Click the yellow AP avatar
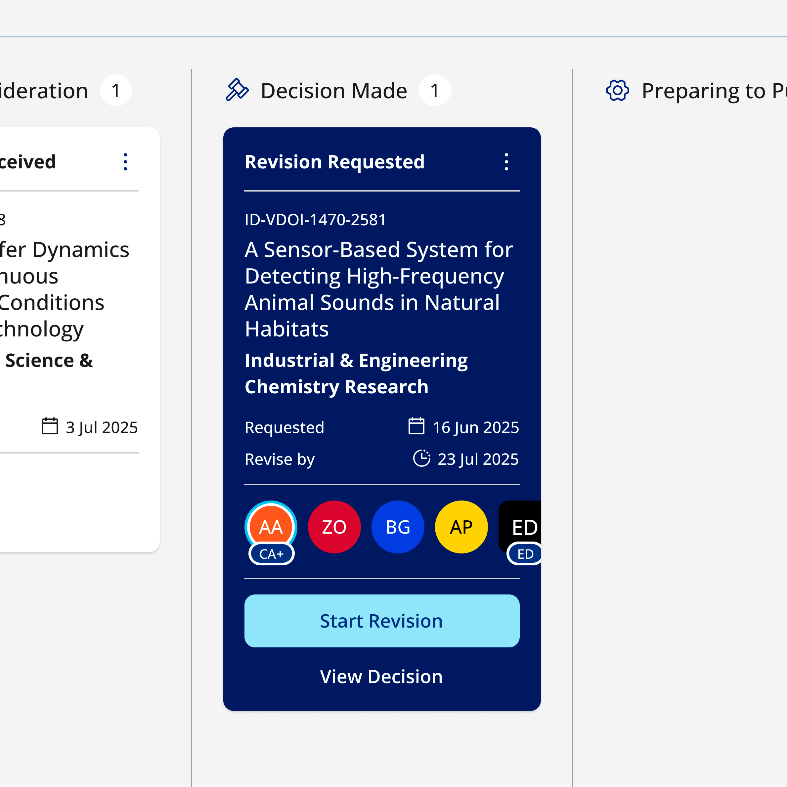The image size is (787, 787). 461,527
